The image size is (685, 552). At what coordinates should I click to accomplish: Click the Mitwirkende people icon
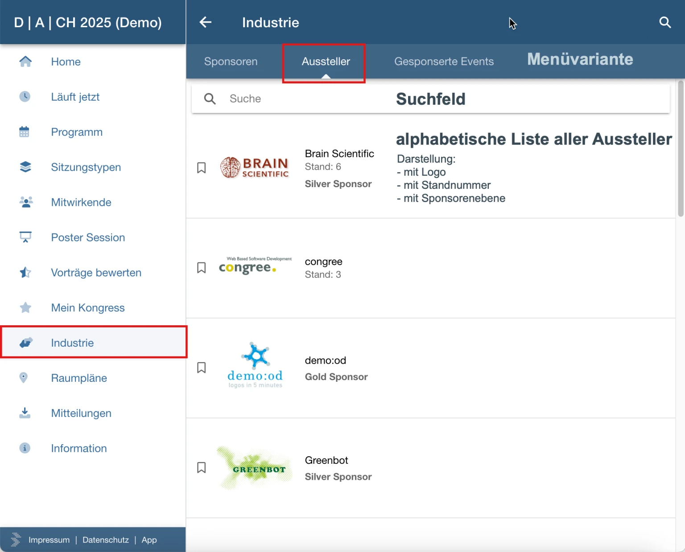tap(25, 202)
